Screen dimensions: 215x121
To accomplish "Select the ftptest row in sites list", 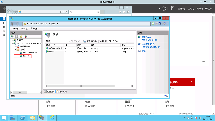I will click(x=90, y=52).
